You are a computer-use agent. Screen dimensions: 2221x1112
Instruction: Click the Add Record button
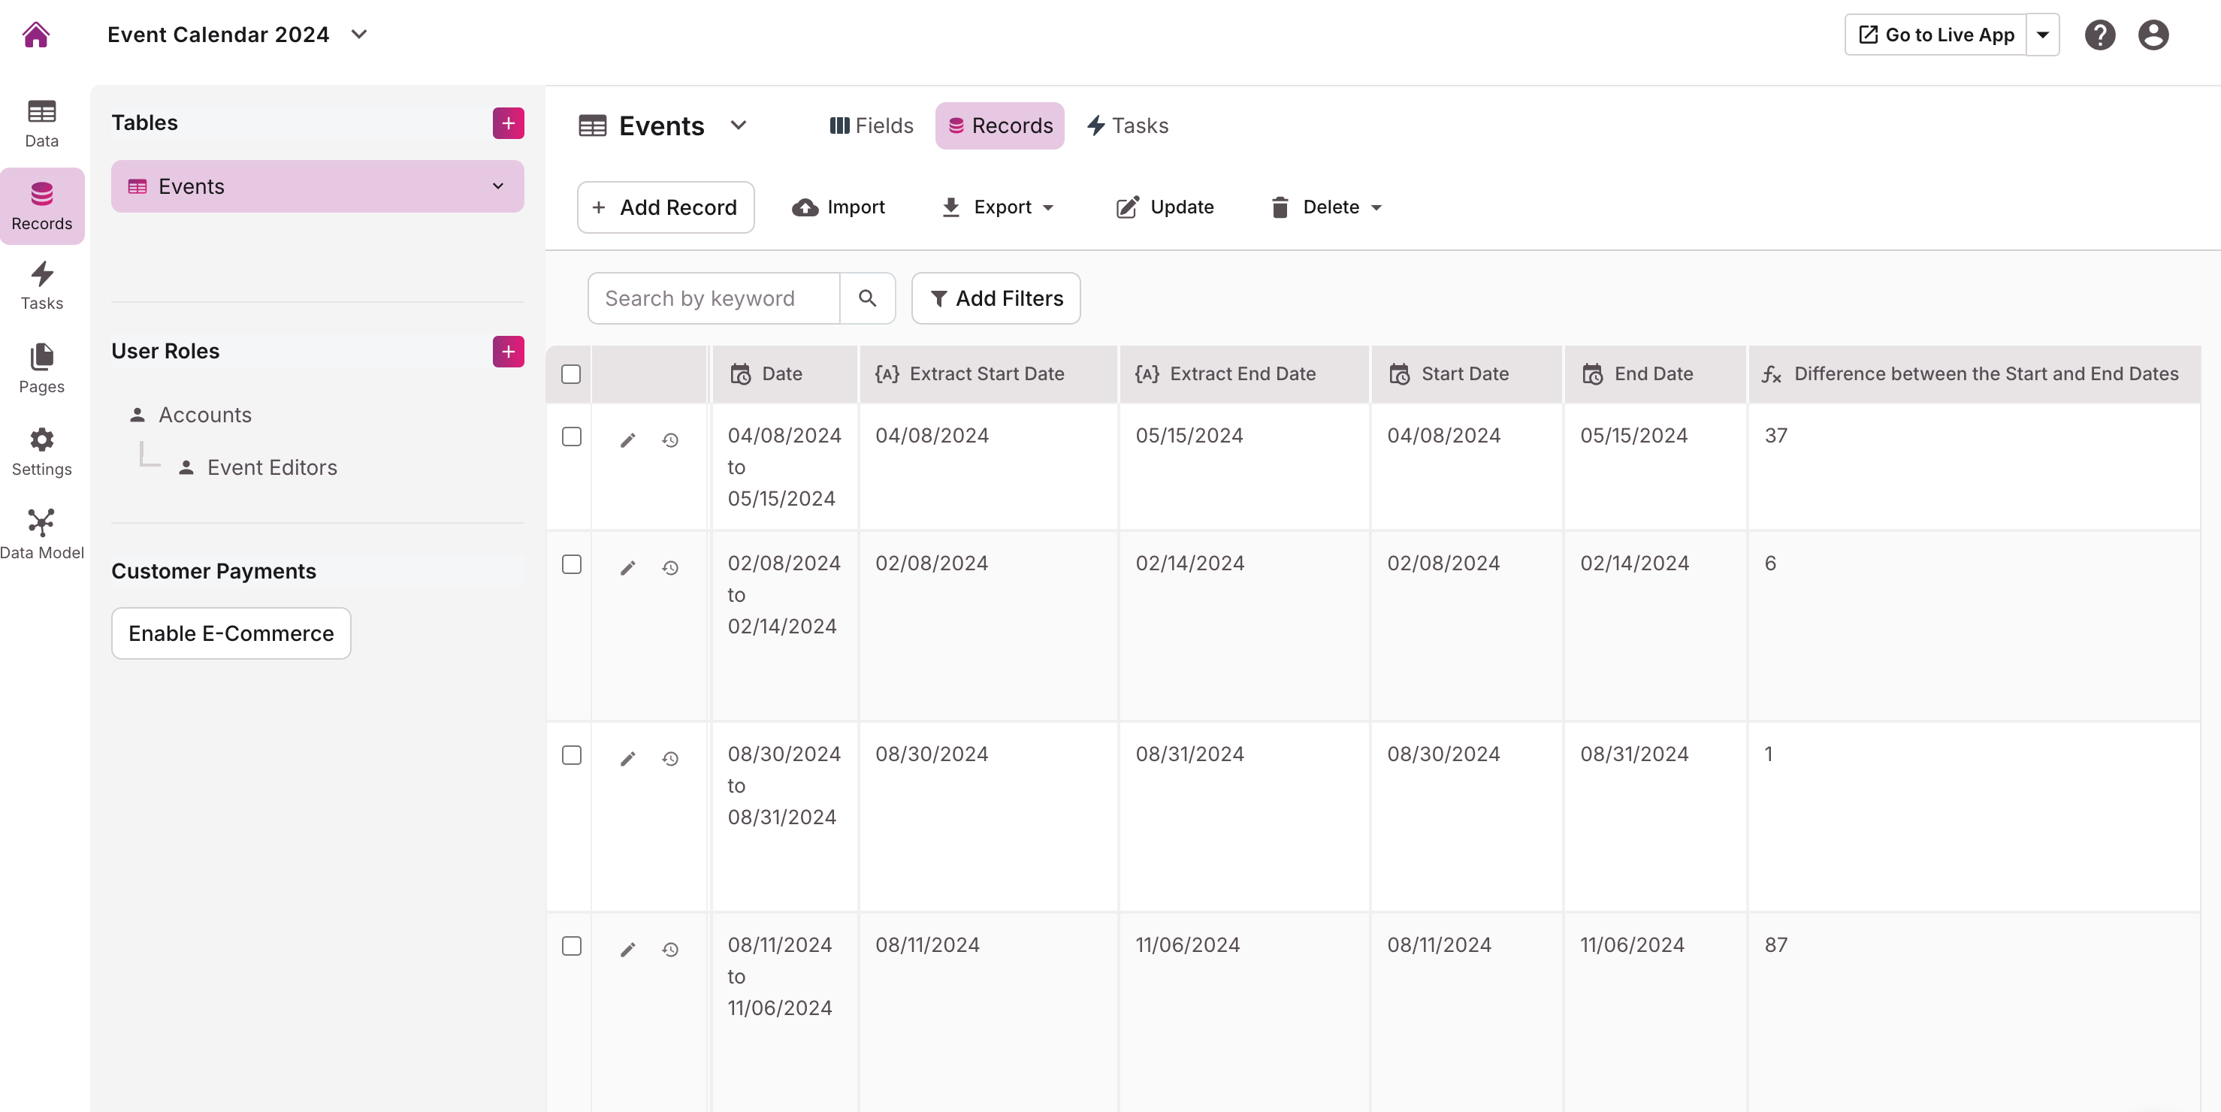[x=666, y=207]
